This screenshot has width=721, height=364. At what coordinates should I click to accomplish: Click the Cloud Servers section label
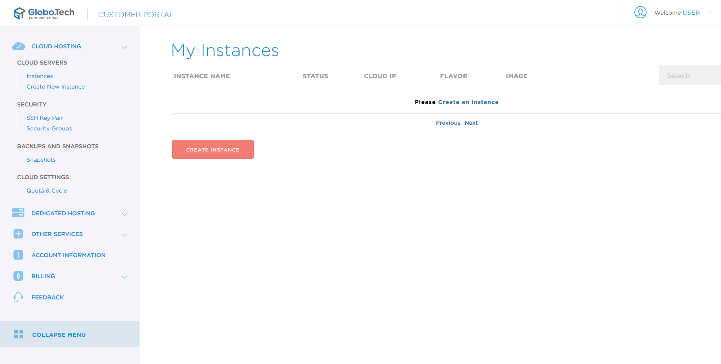(x=42, y=63)
